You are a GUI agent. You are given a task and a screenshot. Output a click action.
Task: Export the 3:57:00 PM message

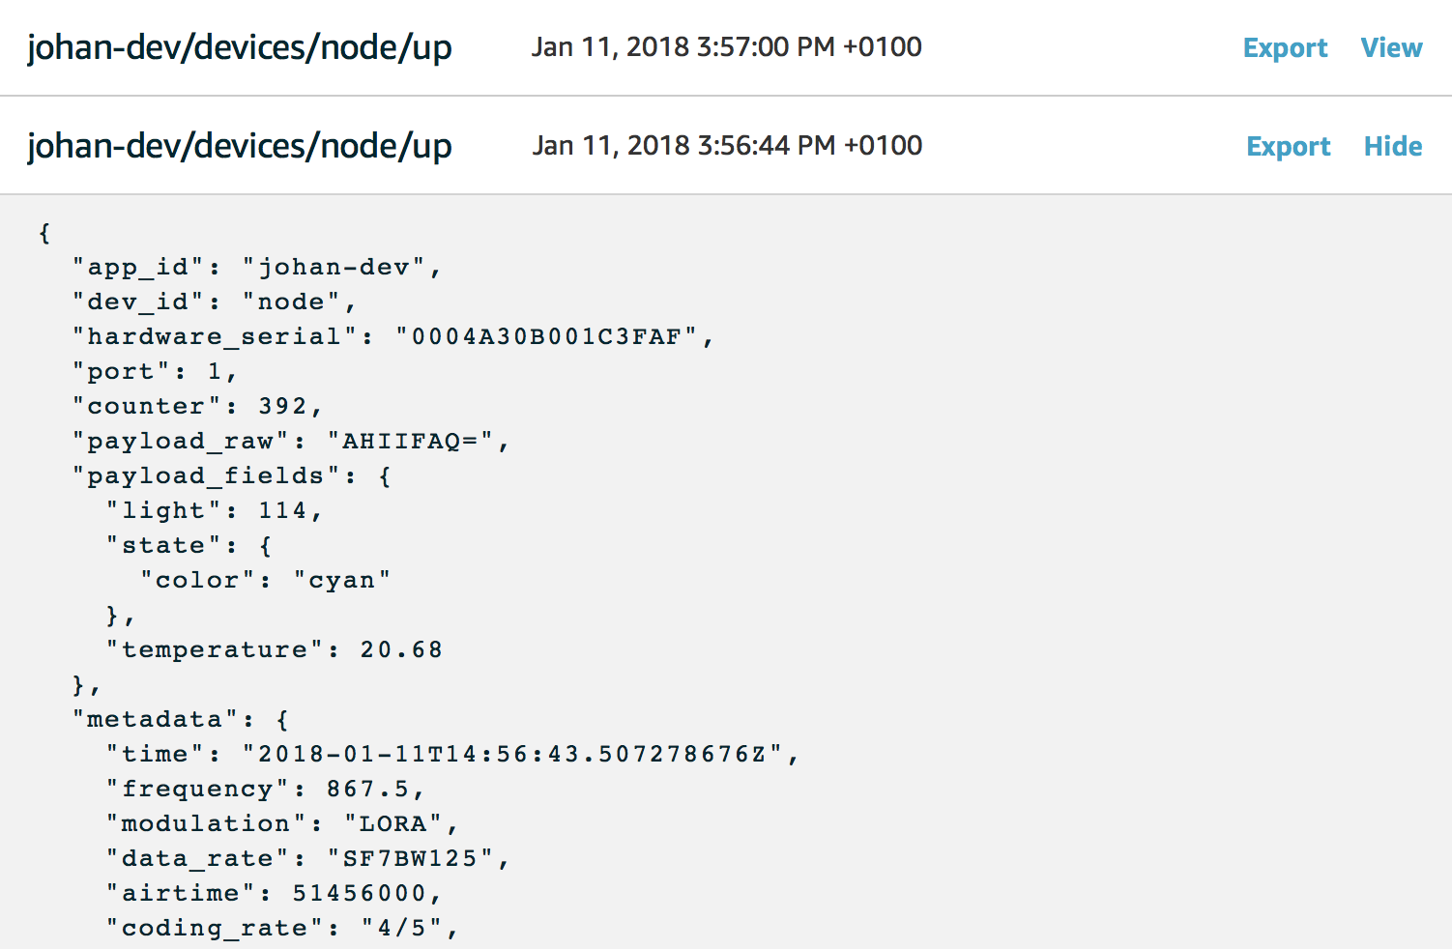coord(1285,47)
